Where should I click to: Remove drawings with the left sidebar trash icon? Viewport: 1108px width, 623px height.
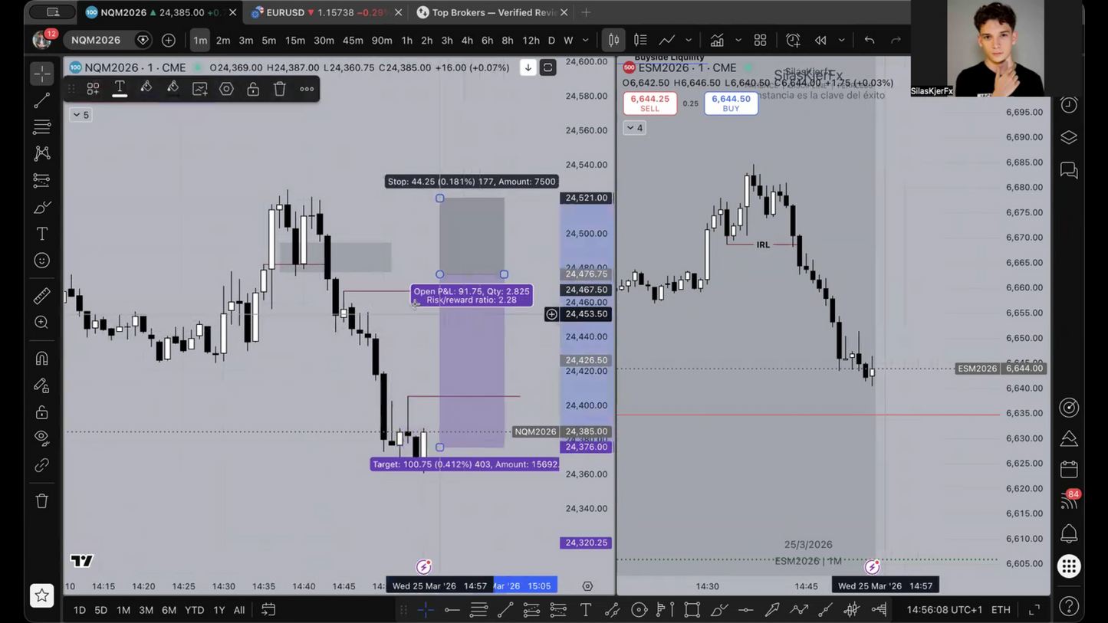42,501
